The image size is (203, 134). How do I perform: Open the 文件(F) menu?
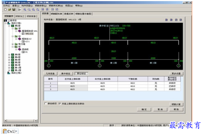[x=6, y=6]
